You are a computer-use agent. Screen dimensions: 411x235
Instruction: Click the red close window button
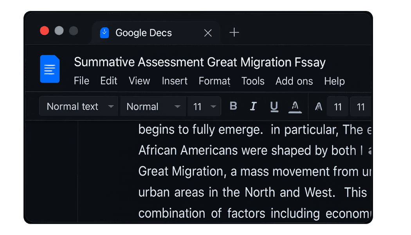click(45, 31)
